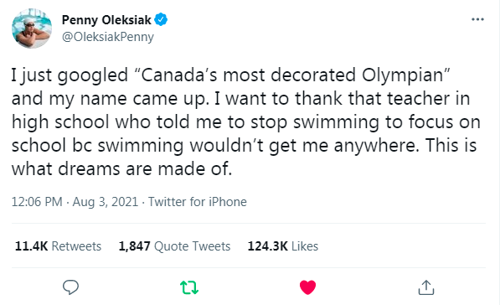View the 11.4K Retweets list

(x=58, y=246)
